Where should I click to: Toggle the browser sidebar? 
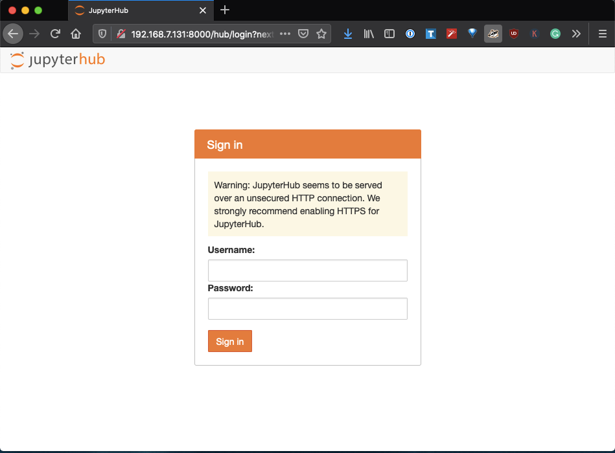389,34
